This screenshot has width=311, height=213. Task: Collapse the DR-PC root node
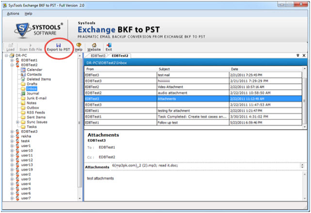pyautogui.click(x=6, y=55)
